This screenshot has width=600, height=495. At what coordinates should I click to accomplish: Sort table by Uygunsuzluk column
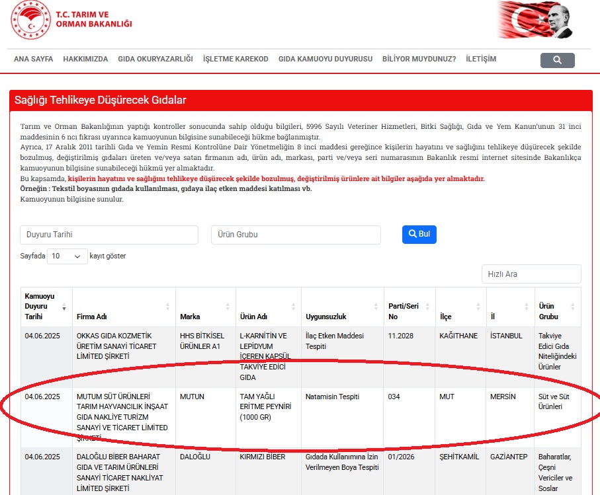[376, 307]
